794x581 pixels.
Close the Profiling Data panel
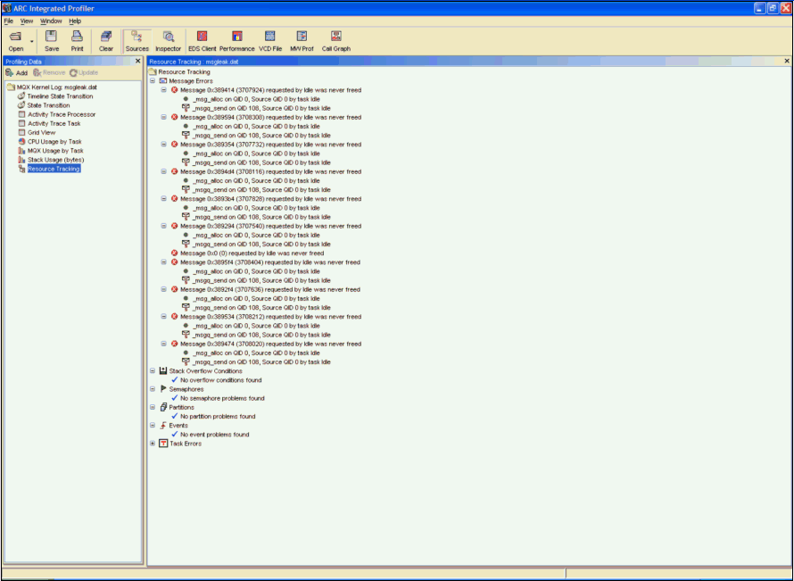137,61
